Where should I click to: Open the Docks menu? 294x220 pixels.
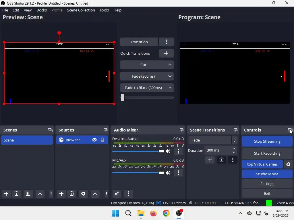coord(42,10)
